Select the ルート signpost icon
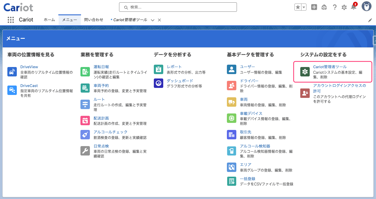 [85, 104]
